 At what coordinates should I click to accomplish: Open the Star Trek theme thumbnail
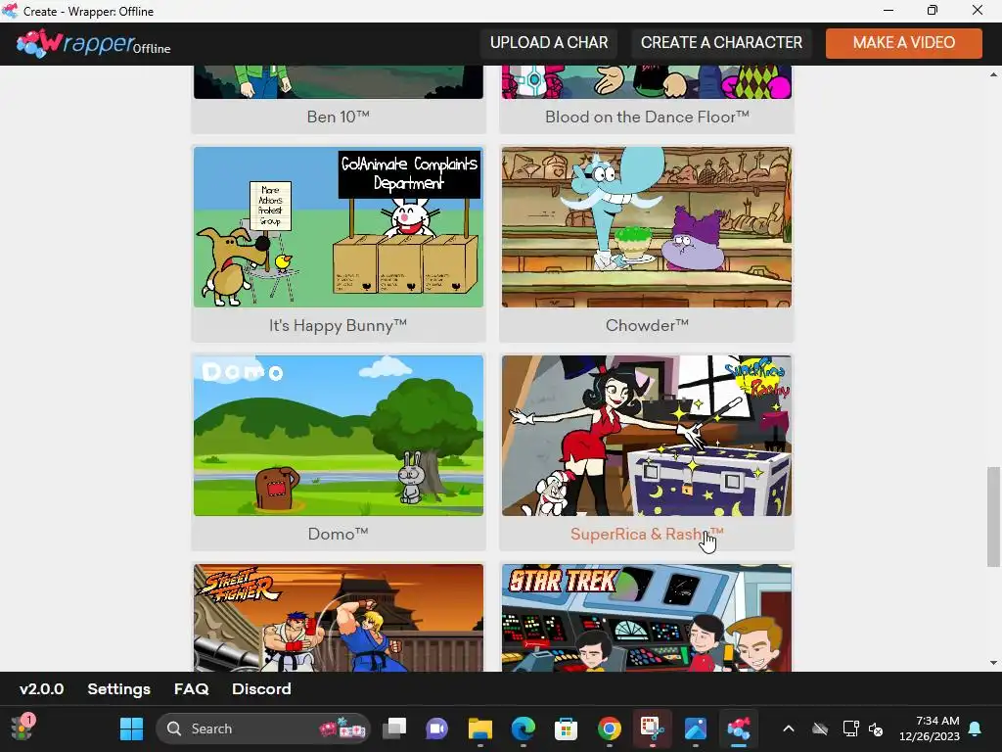[x=647, y=618]
